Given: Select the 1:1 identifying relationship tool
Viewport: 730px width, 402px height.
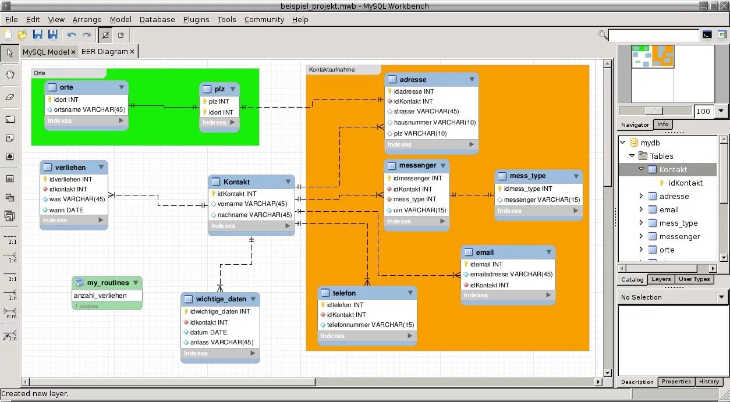Looking at the screenshot, I should (x=10, y=276).
